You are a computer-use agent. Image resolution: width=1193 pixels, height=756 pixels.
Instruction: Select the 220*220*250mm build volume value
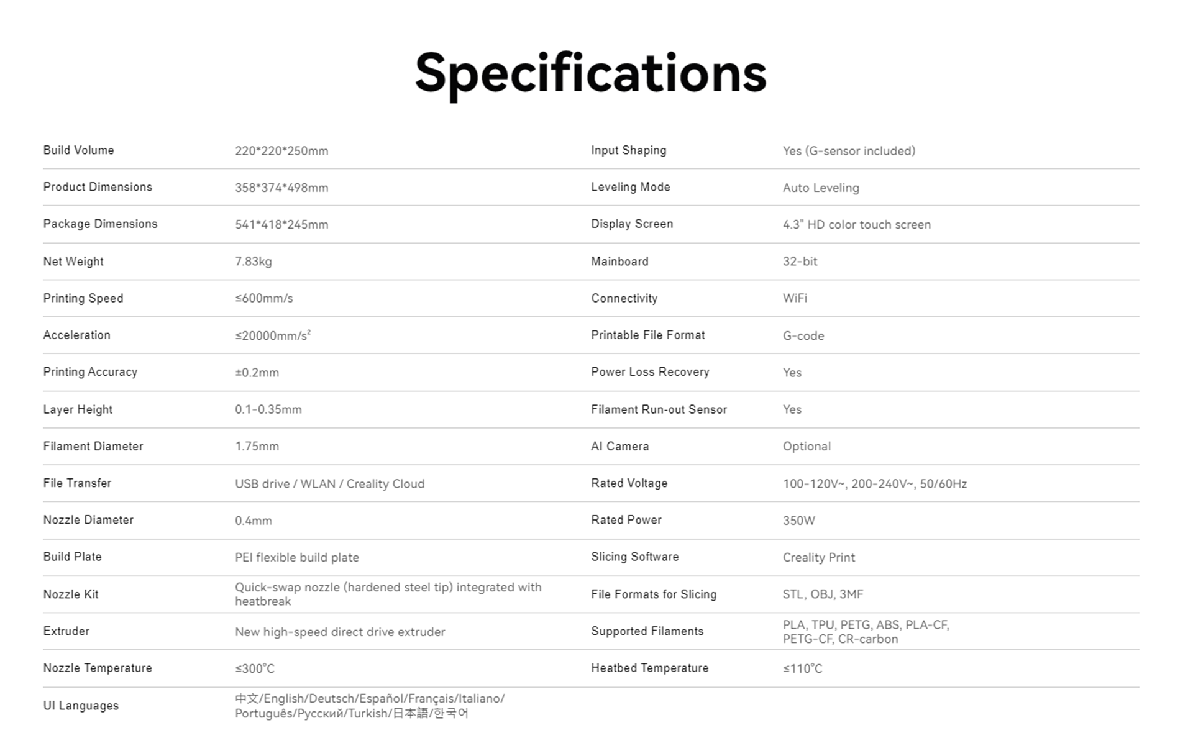pyautogui.click(x=281, y=151)
